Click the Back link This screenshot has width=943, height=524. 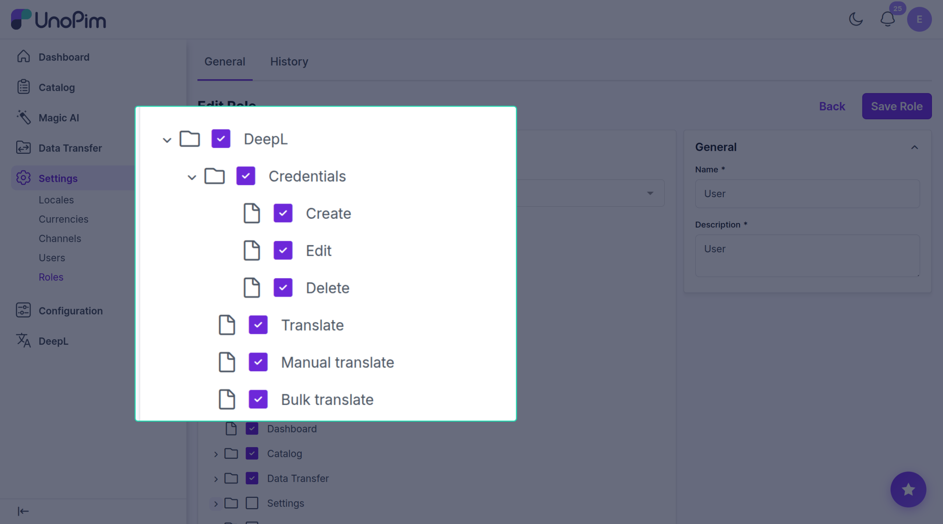[832, 106]
